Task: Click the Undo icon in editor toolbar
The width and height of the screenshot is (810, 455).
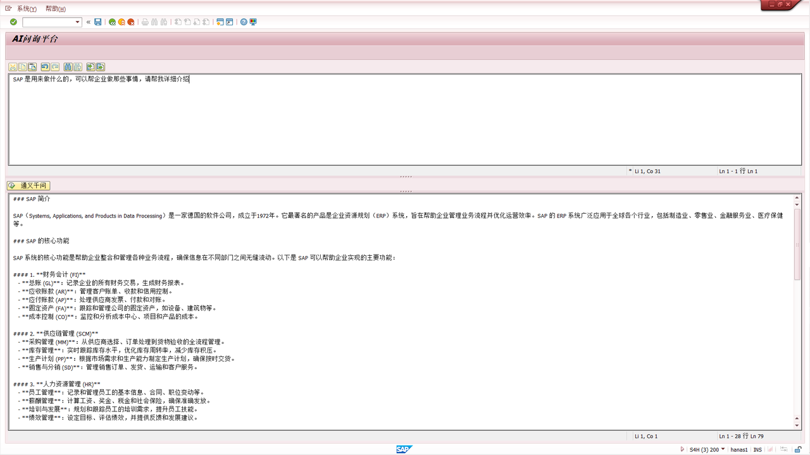Action: coord(45,67)
